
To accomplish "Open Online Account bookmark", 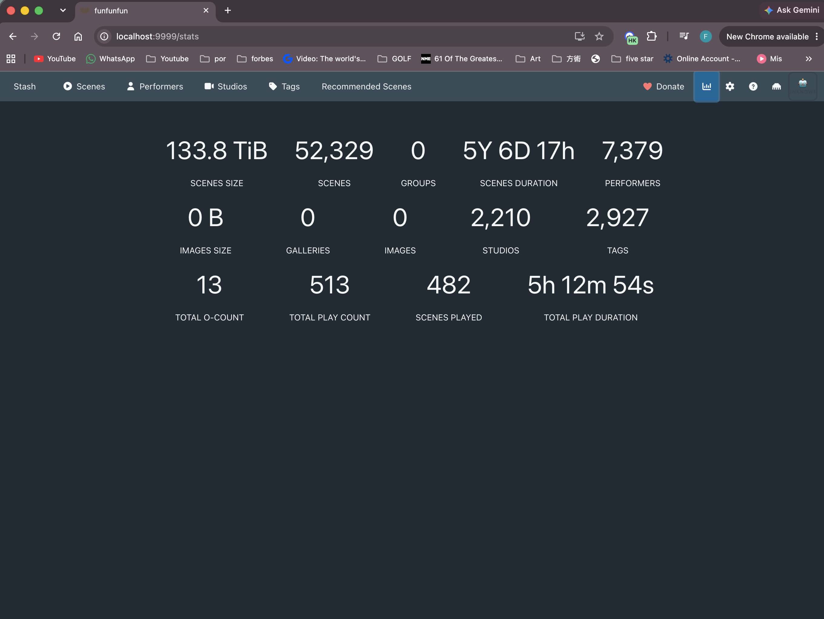I will tap(702, 59).
